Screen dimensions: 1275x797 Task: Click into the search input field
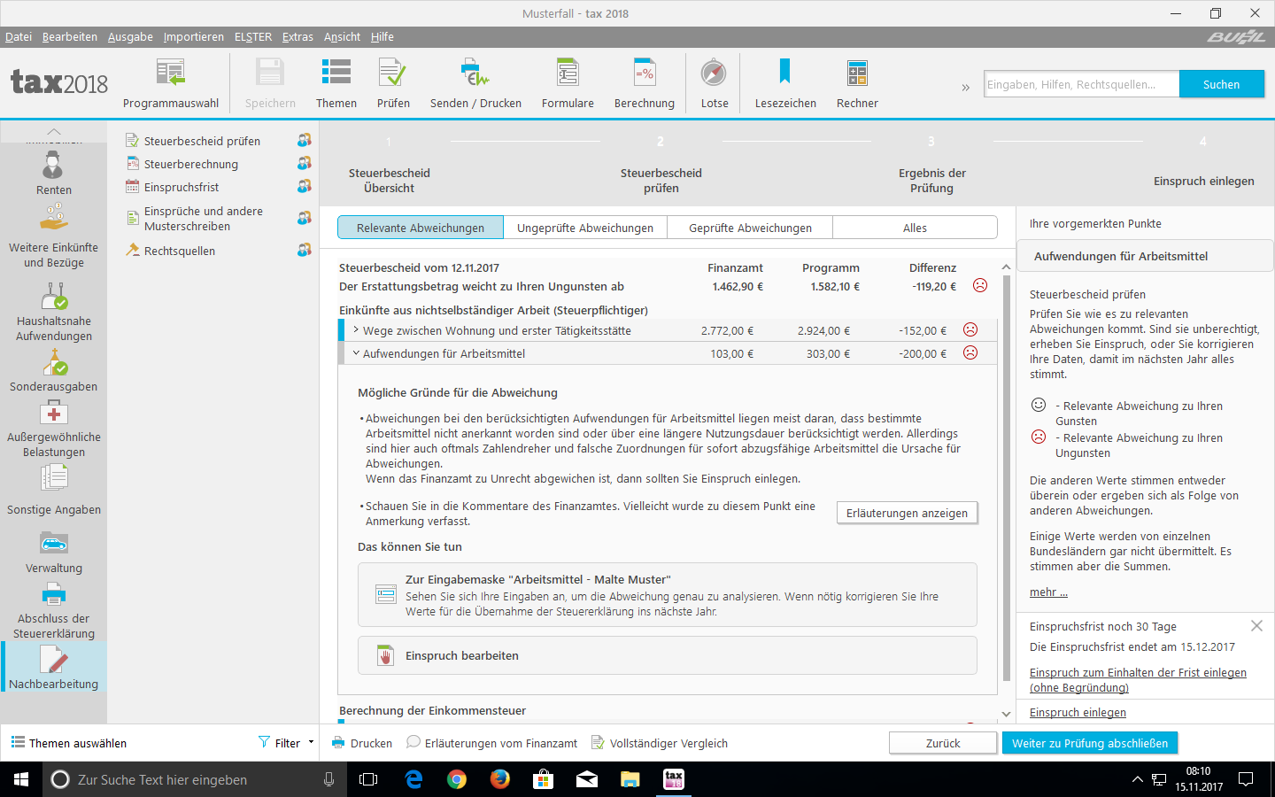pos(1080,84)
